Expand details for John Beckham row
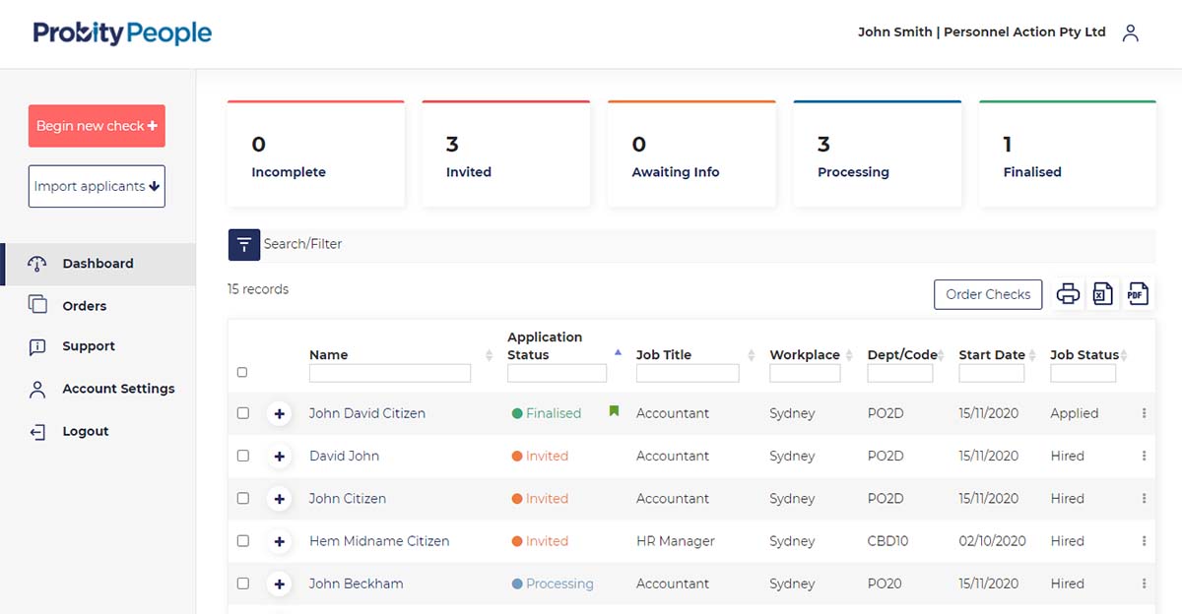Screen dimensions: 1182x614 tap(280, 583)
